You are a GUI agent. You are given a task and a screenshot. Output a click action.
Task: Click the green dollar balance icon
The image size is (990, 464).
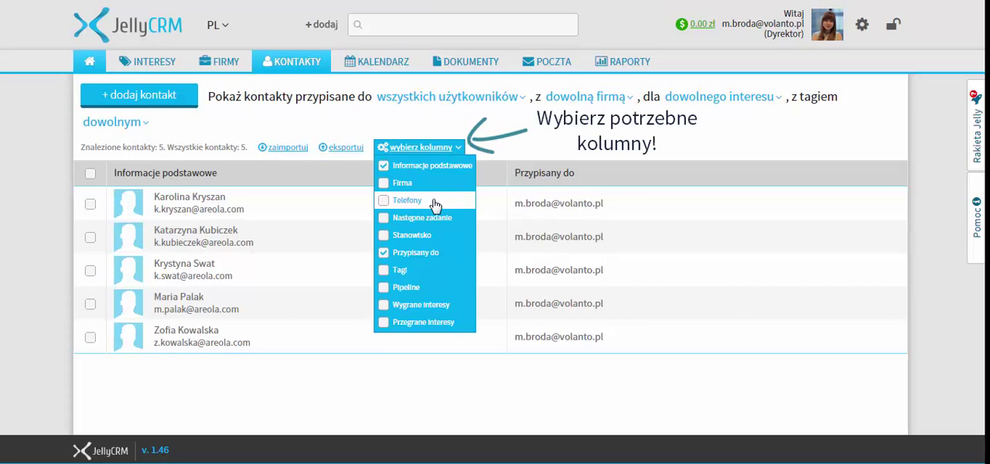point(681,24)
